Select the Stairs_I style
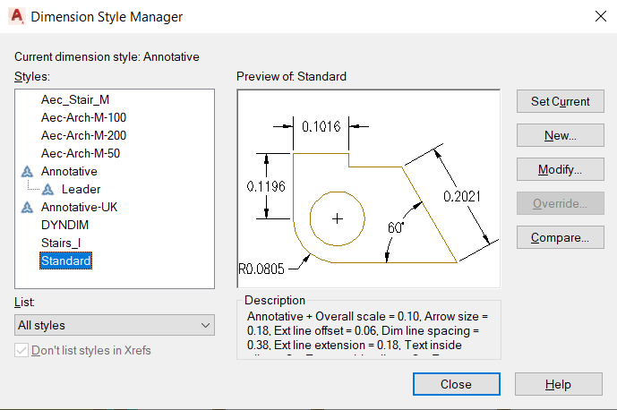Image resolution: width=617 pixels, height=410 pixels. pos(61,243)
